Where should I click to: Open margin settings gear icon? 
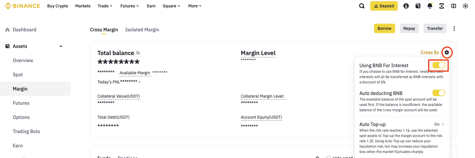coord(447,53)
